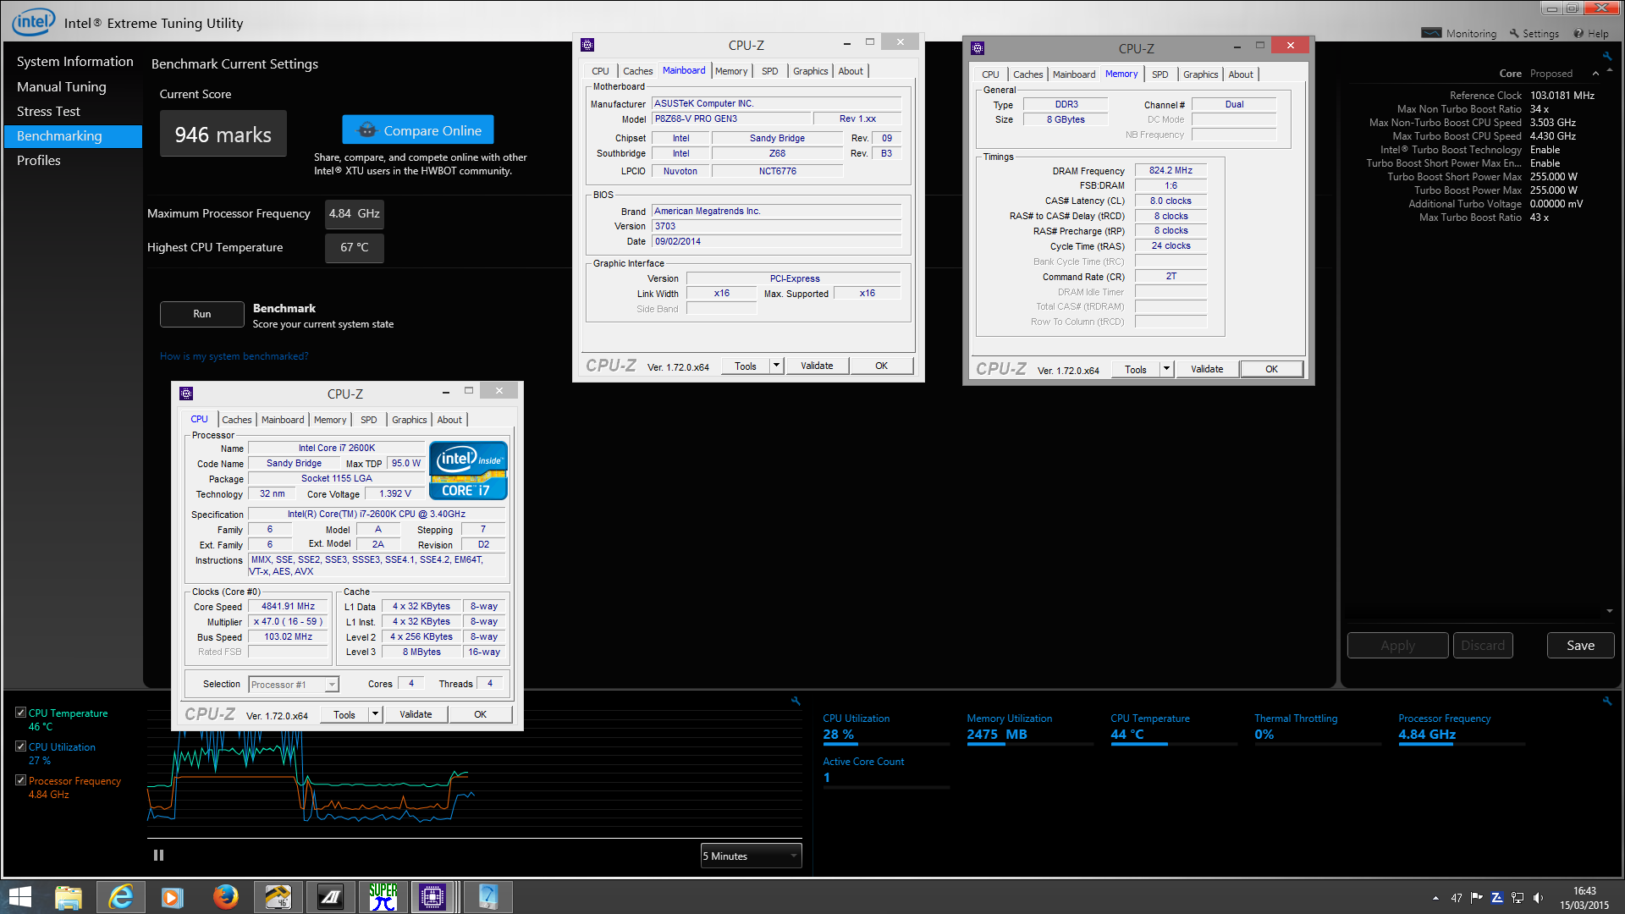Open ASUS AI Suite taskbar icon
1625x914 pixels.
tap(330, 897)
